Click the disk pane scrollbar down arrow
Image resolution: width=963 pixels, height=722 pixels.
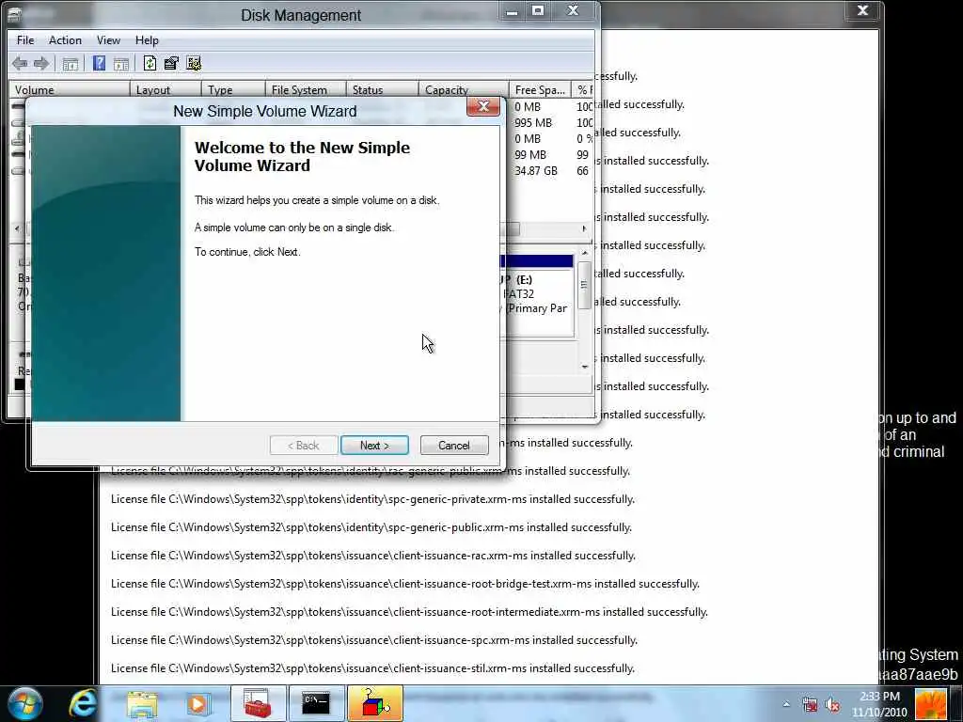click(585, 367)
